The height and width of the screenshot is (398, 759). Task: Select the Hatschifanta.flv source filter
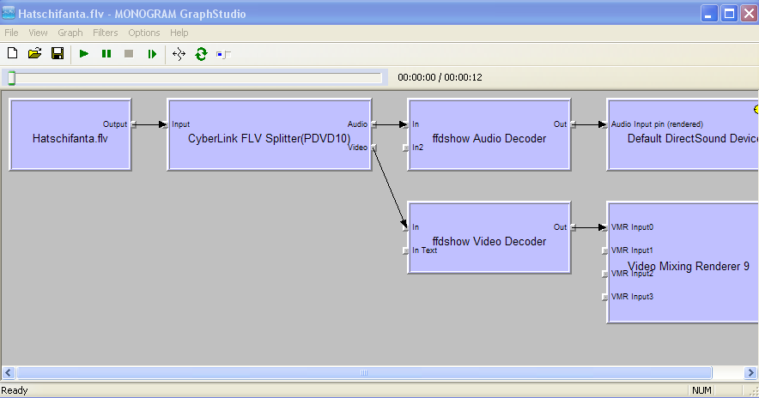pos(70,135)
